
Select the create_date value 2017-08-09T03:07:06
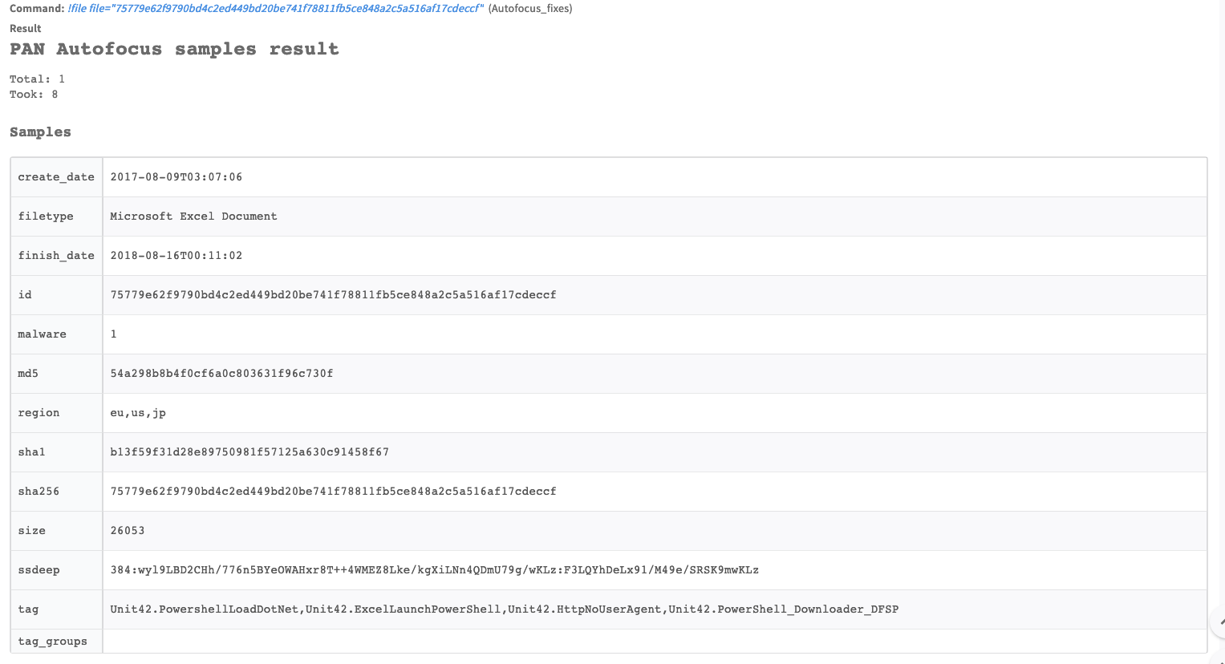pyautogui.click(x=176, y=177)
